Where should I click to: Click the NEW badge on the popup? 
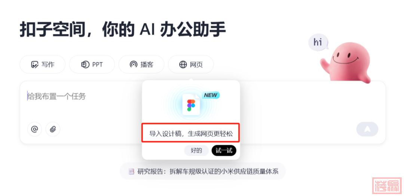click(211, 95)
